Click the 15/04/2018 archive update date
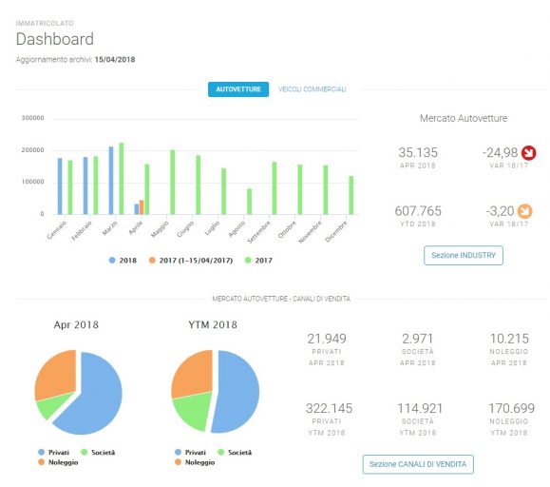The height and width of the screenshot is (487, 550). 115,59
